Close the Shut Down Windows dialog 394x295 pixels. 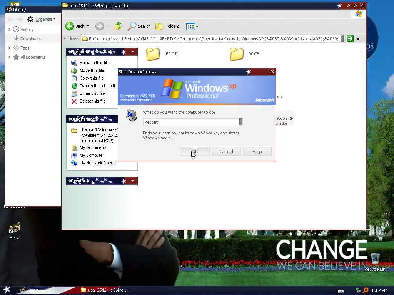272,72
